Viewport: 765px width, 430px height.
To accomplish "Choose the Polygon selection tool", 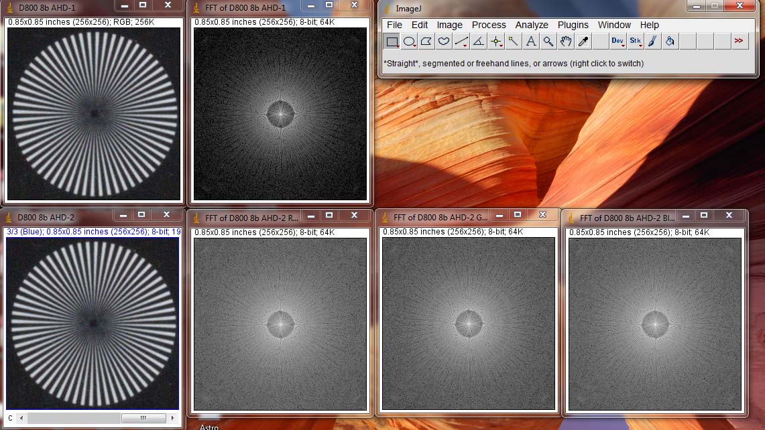I will [426, 42].
